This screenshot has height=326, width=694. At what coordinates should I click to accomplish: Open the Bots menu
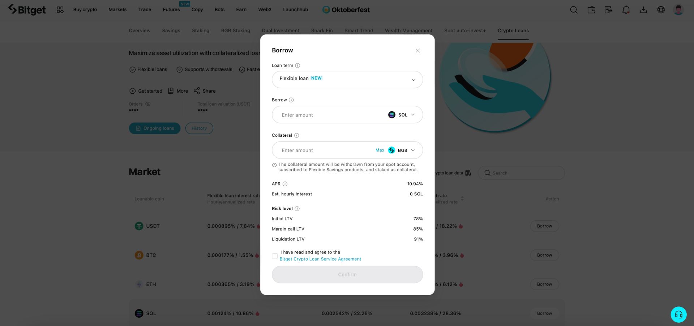pyautogui.click(x=219, y=10)
